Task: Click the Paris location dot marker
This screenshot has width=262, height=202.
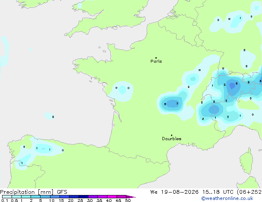Action: (x=156, y=58)
